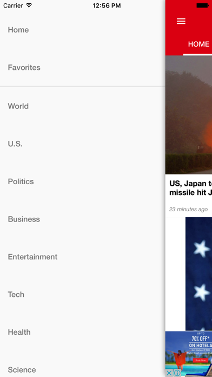Close the ad with X icon
This screenshot has width=212, height=377.
[169, 373]
